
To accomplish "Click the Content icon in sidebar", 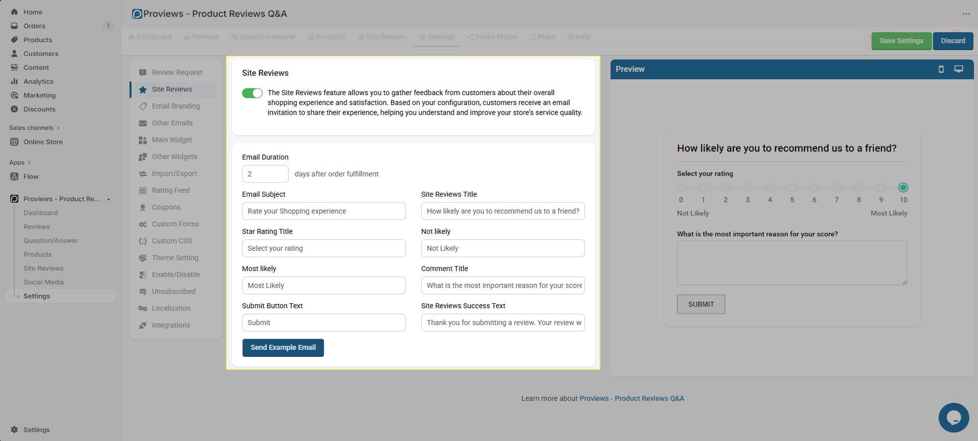I will coord(14,68).
